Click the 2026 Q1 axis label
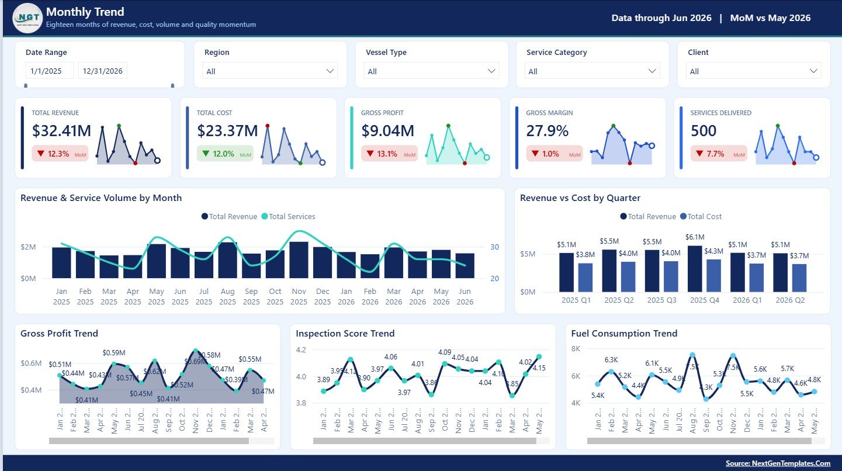842x471 pixels. (x=747, y=300)
